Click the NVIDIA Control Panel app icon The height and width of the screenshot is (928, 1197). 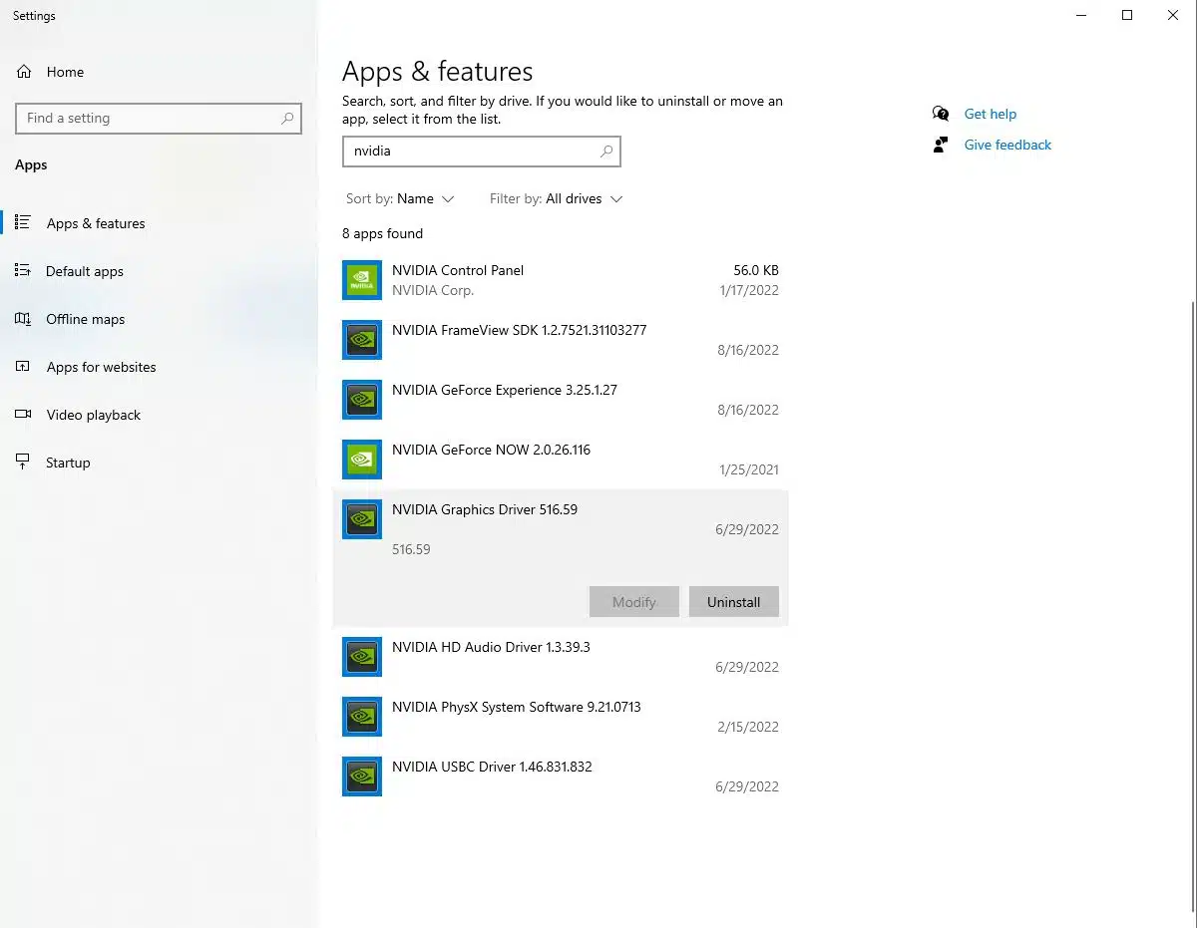[361, 280]
